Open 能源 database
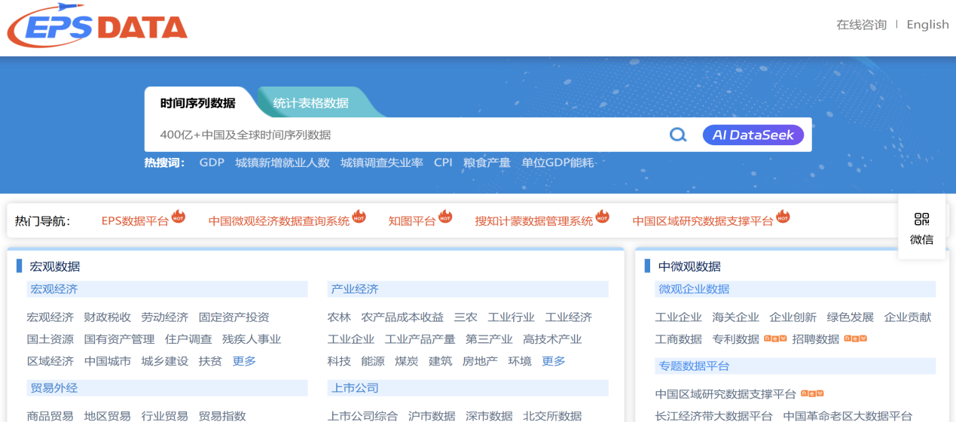This screenshot has height=422, width=956. [373, 361]
